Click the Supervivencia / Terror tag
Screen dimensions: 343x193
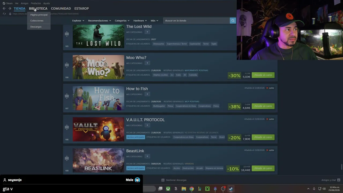tap(177, 44)
